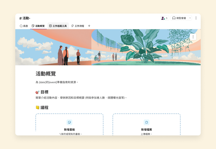The image size is (216, 149).
Task: Click the channel name 活動- header
Action: (25, 18)
